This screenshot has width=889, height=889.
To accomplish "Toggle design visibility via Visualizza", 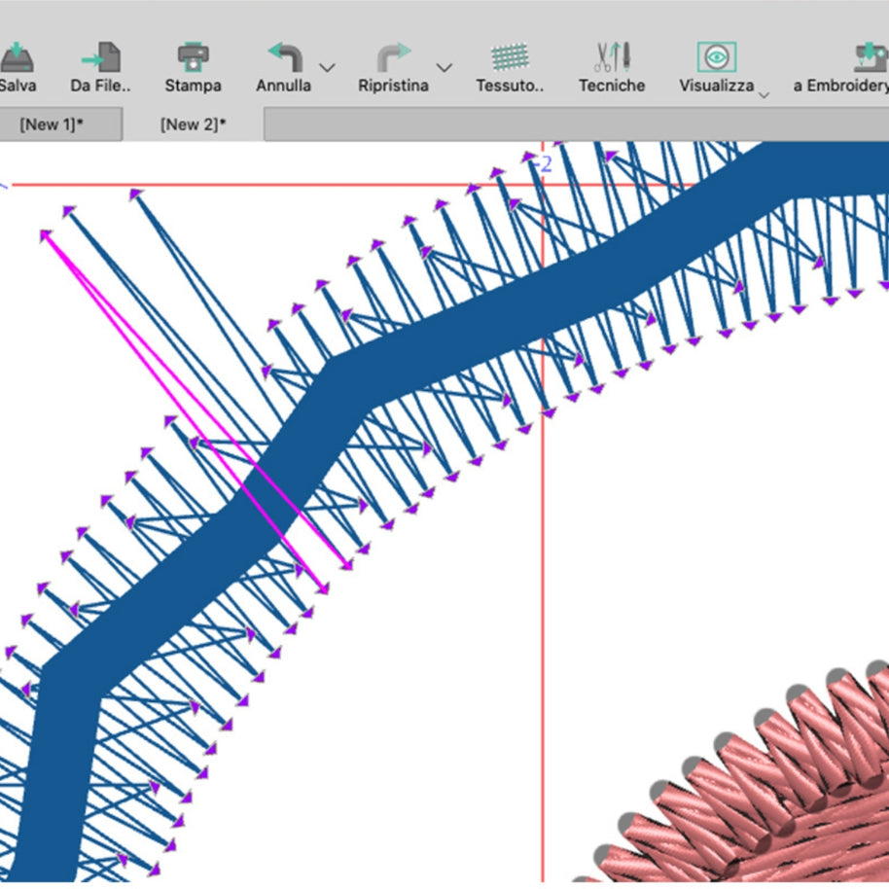I will (717, 68).
